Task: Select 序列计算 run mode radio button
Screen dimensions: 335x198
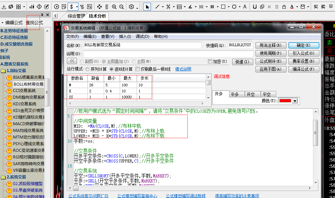Action: pyautogui.click(x=87, y=69)
